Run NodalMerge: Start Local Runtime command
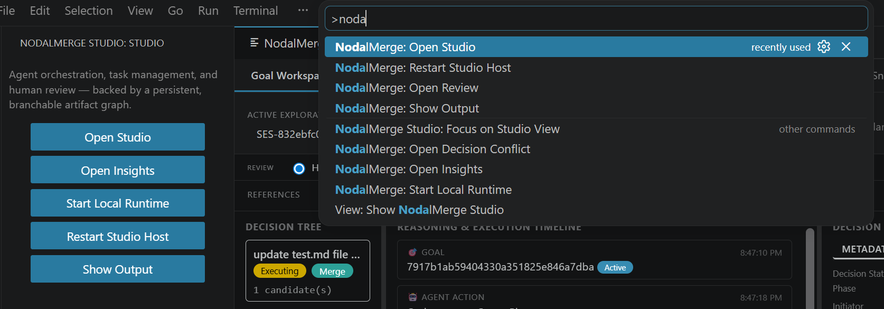 point(596,190)
